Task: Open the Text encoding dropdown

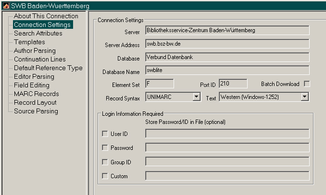Action: [304, 97]
